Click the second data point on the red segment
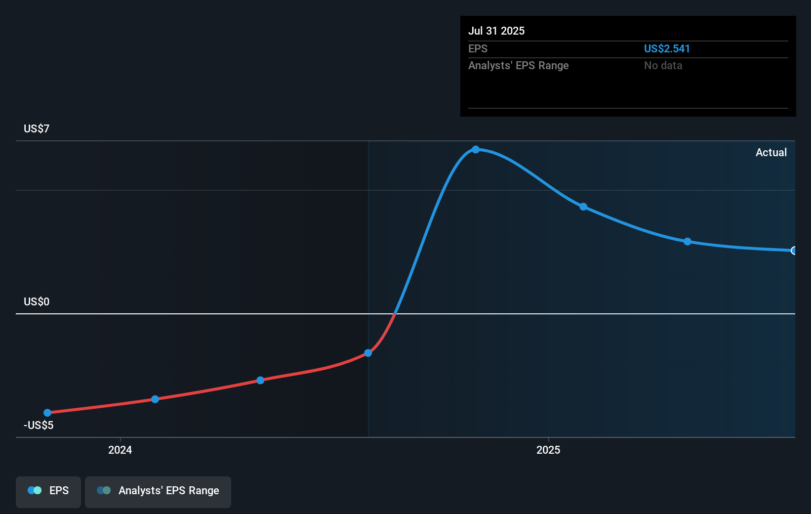This screenshot has width=811, height=514. click(x=155, y=398)
